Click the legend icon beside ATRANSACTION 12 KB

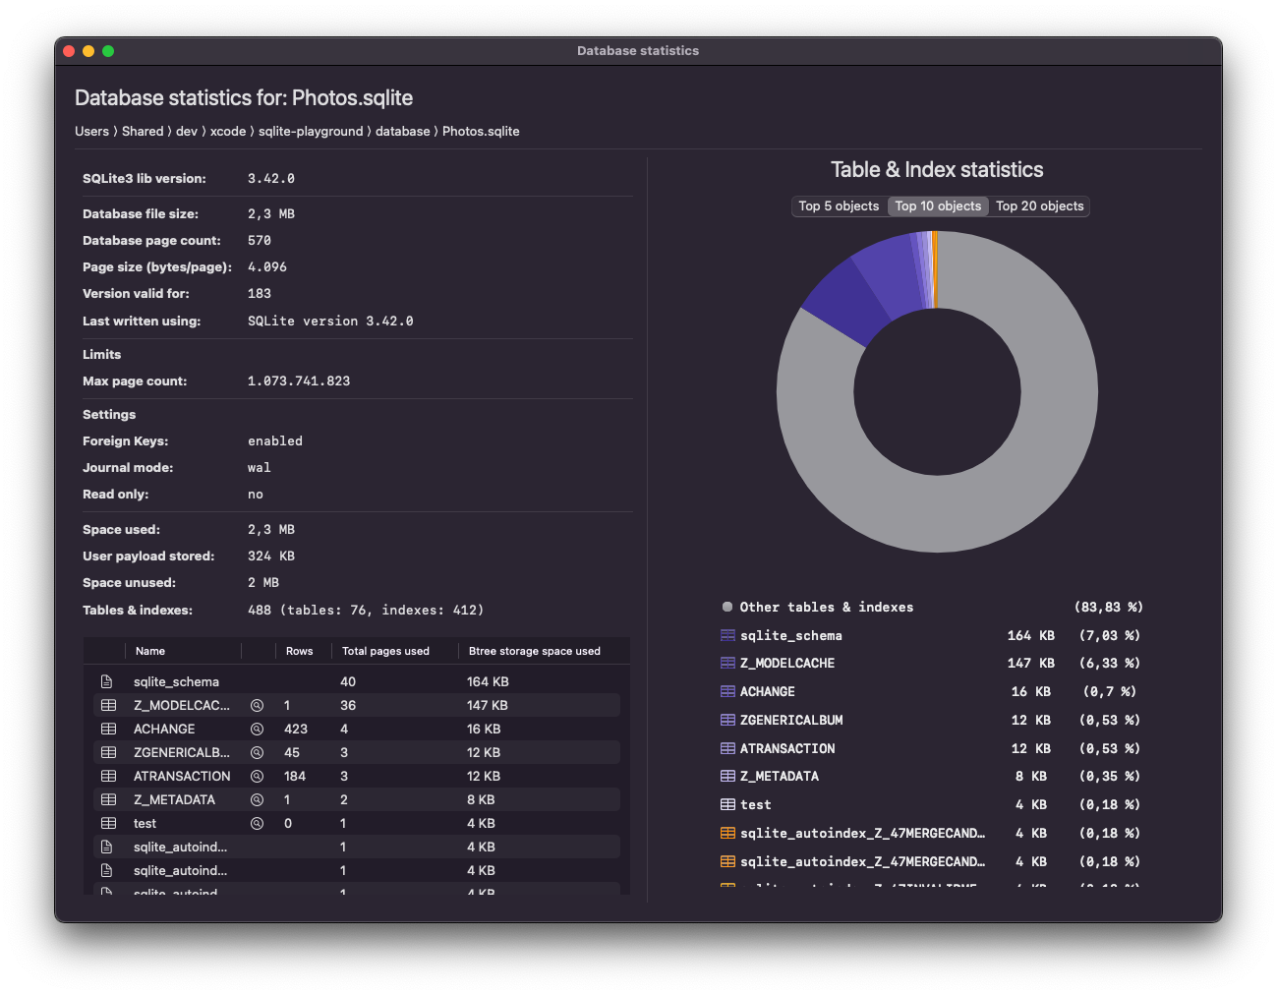click(x=727, y=748)
